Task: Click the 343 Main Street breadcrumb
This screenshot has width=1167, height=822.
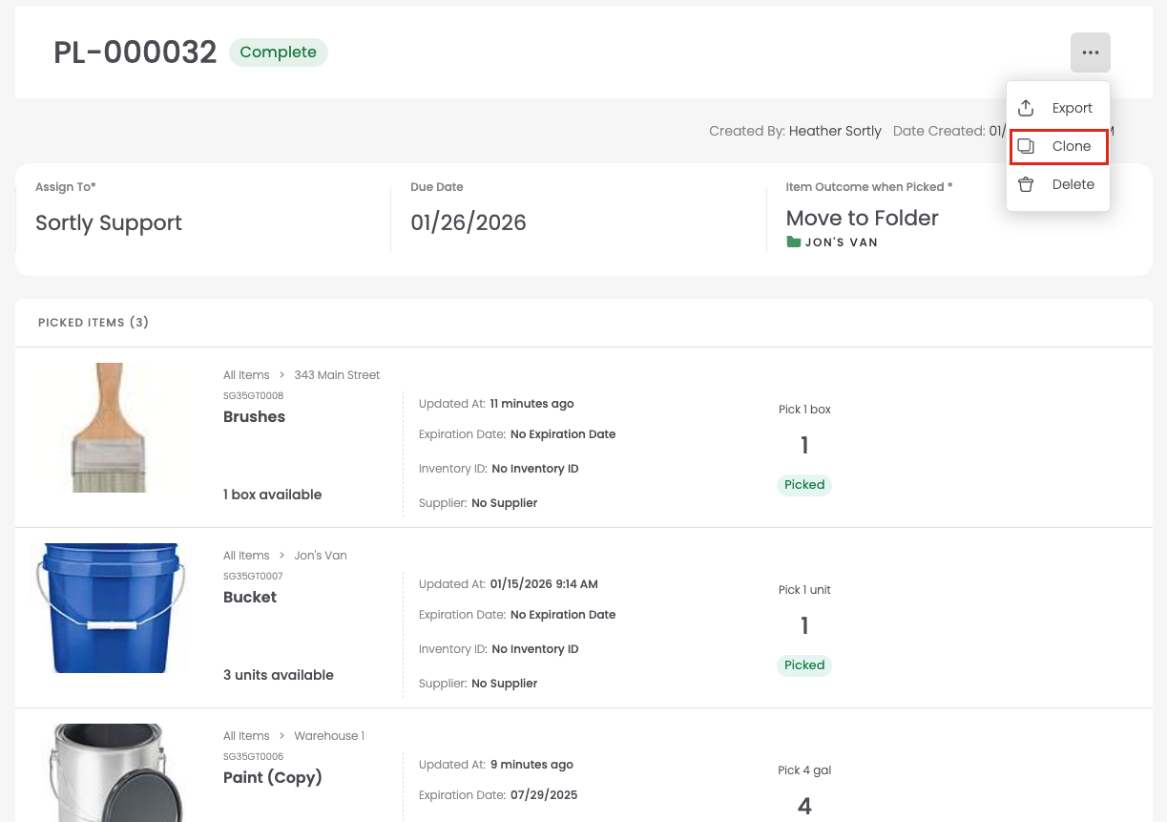Action: click(x=337, y=375)
